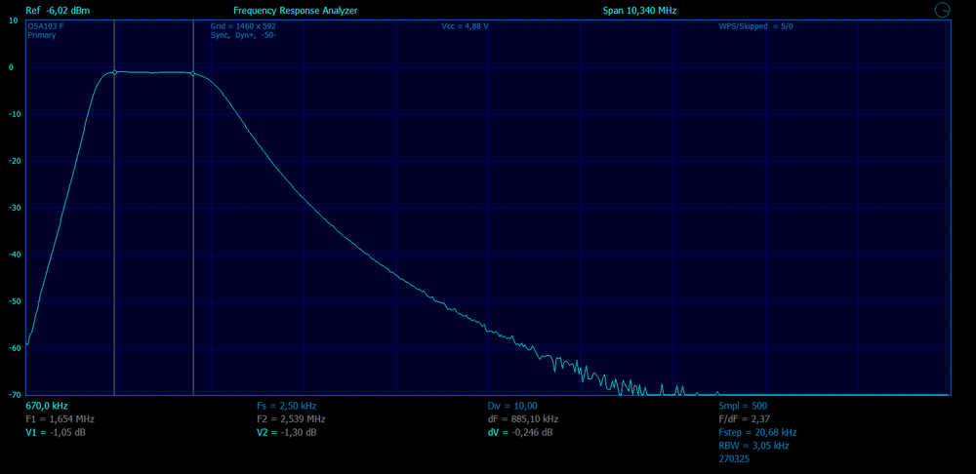Click the F2 = 2,539 MHz readout

pos(291,418)
